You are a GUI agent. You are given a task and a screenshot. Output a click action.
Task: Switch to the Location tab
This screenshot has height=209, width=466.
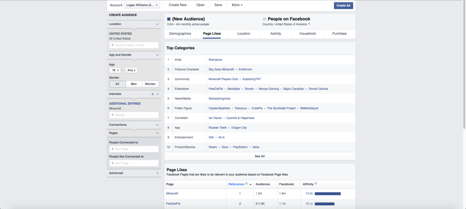tap(244, 34)
